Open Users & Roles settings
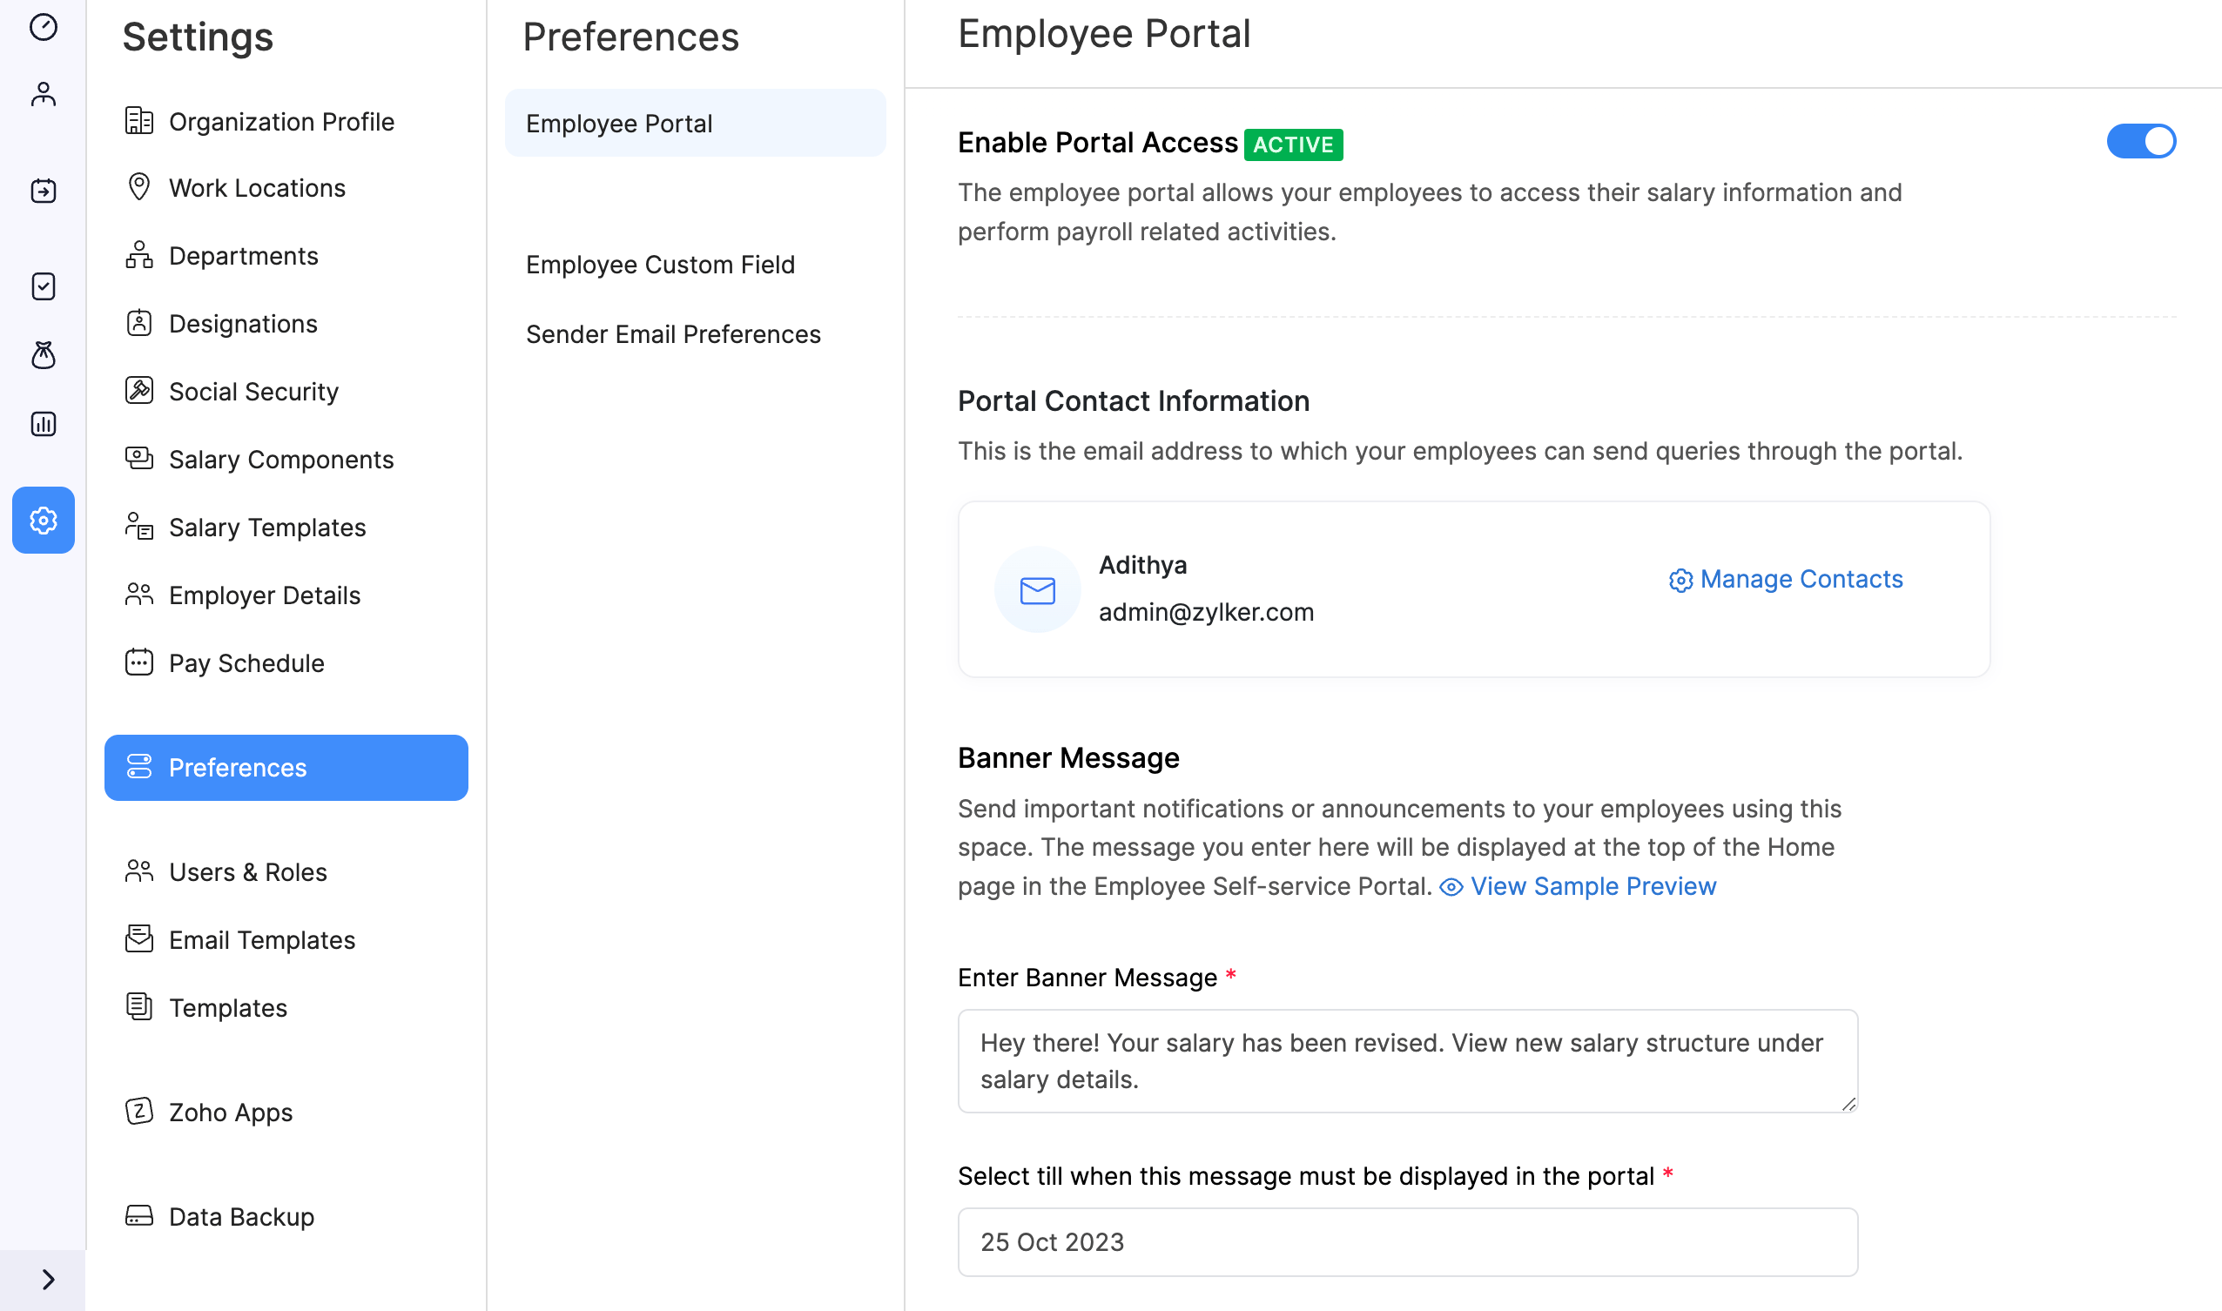The image size is (2222, 1311). (247, 872)
